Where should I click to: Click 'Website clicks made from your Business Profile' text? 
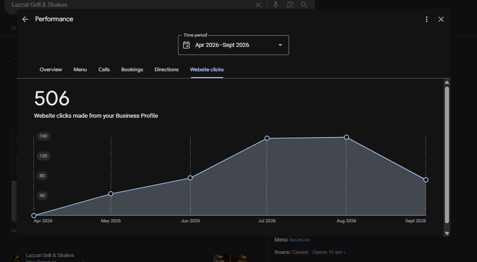(96, 116)
